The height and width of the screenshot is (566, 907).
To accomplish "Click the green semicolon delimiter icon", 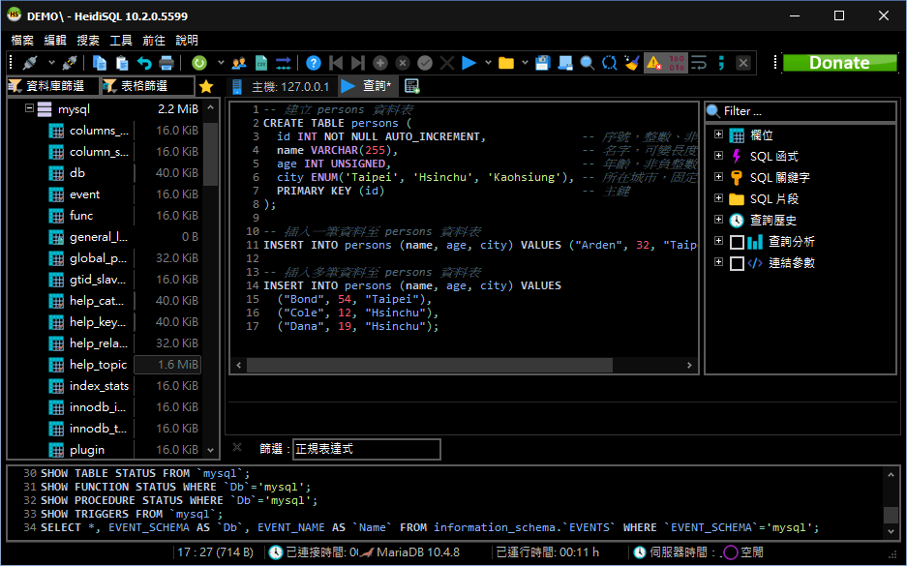I will [721, 63].
